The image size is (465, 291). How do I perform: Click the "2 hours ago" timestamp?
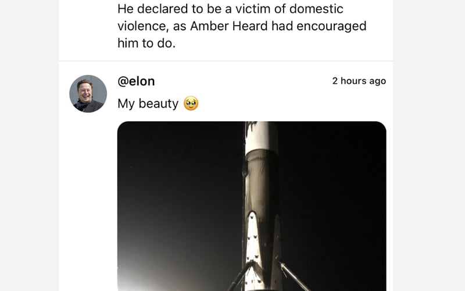359,81
